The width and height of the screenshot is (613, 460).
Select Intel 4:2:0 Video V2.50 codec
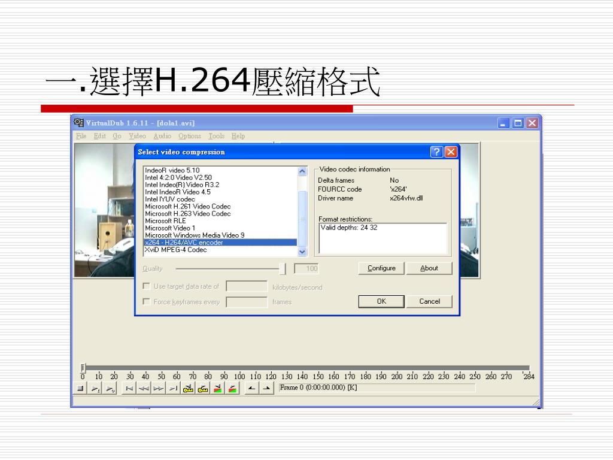coord(220,177)
